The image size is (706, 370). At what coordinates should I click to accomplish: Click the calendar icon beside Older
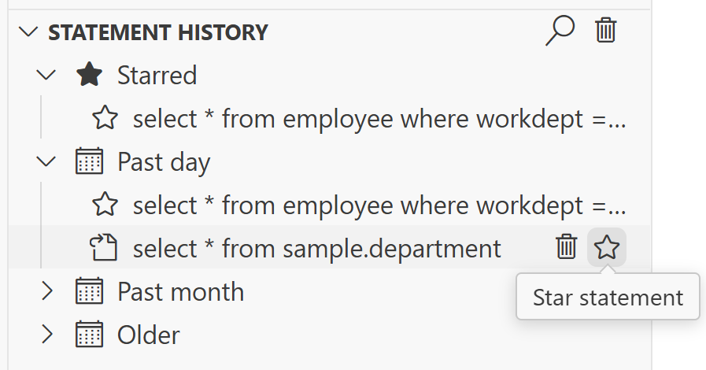[x=90, y=335]
